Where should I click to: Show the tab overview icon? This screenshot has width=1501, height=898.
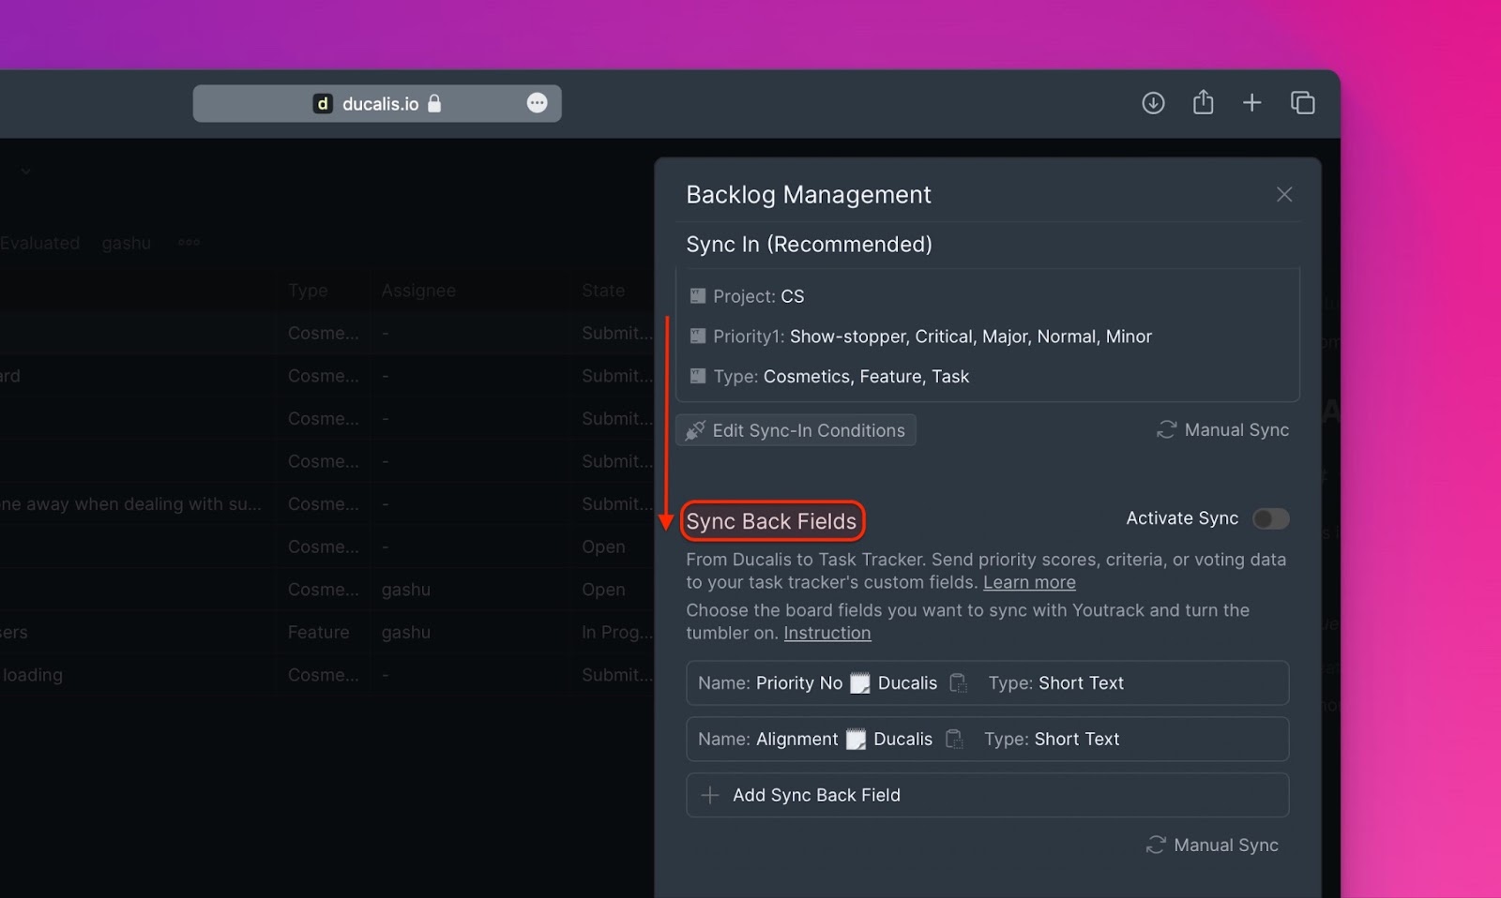click(x=1302, y=103)
